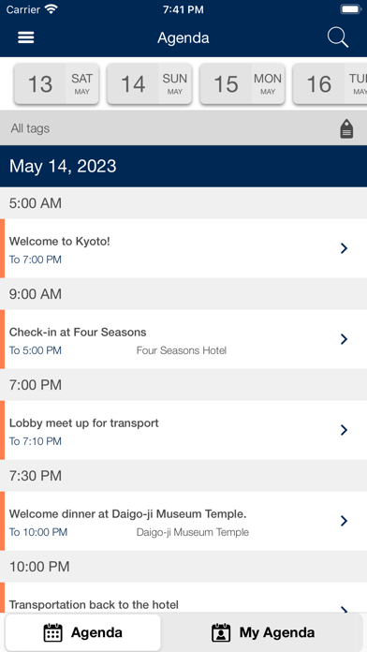Select Sunday May 14 date tile
Screen dimensions: 367x652
[x=150, y=84]
